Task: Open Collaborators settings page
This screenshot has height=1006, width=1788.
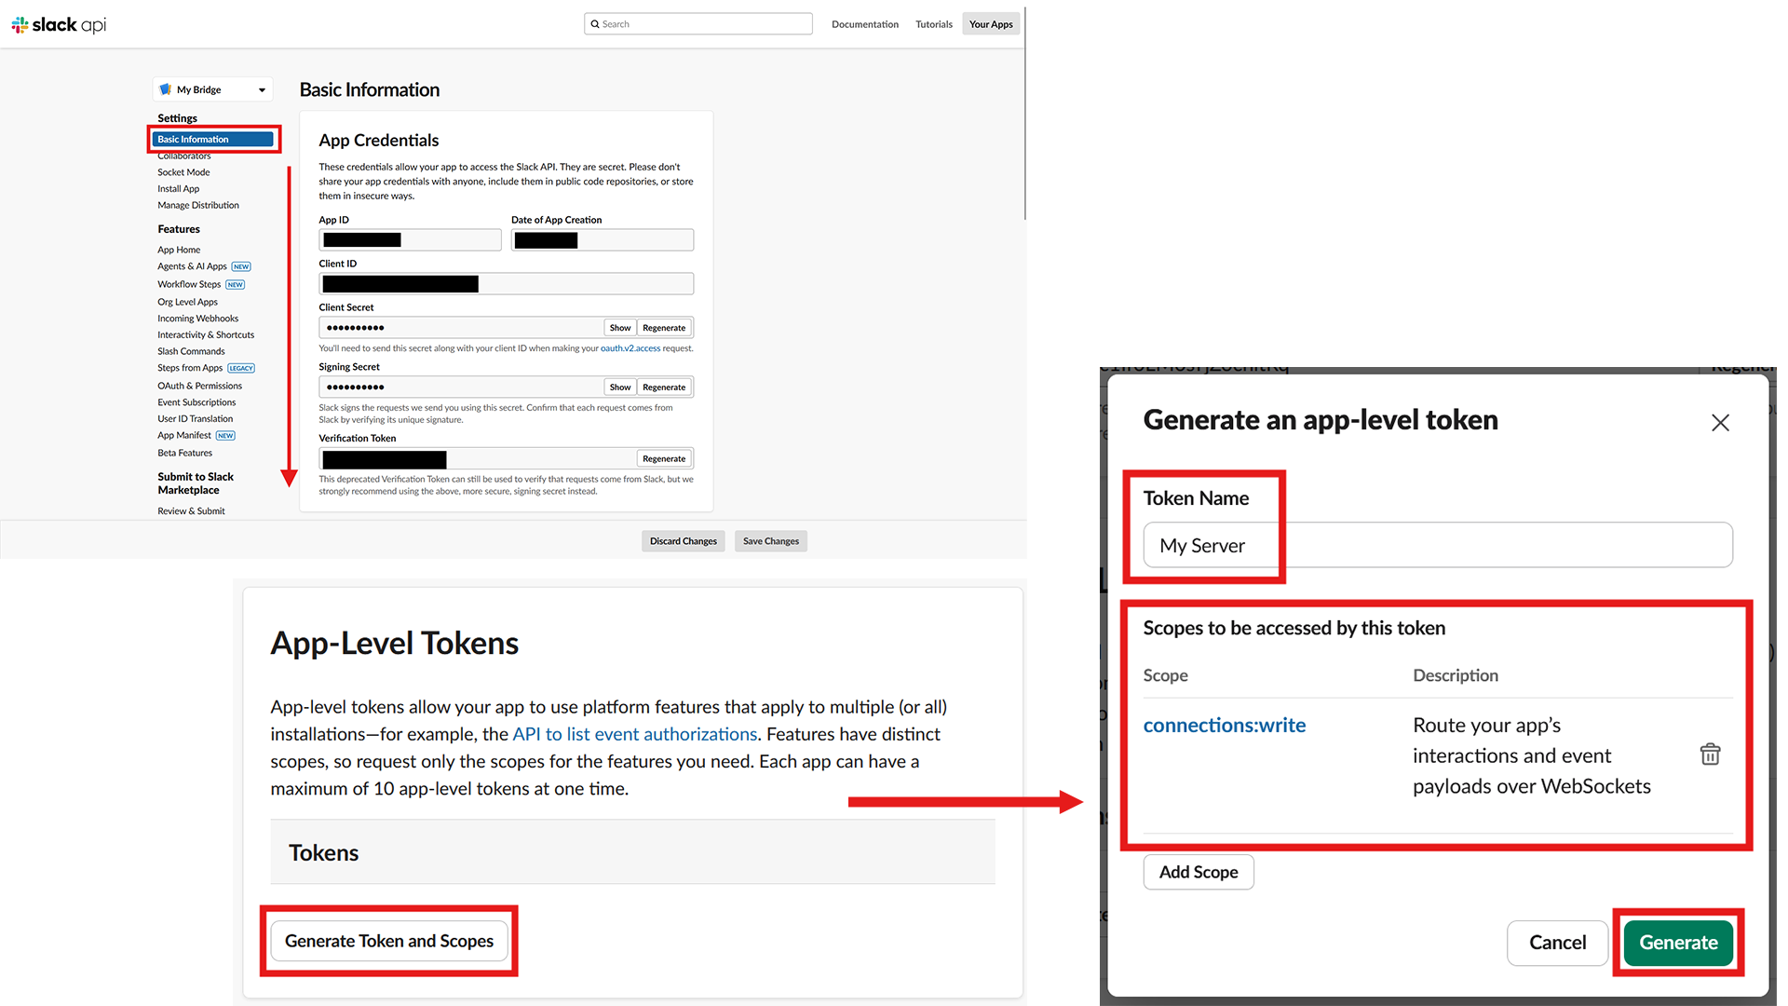Action: point(184,156)
